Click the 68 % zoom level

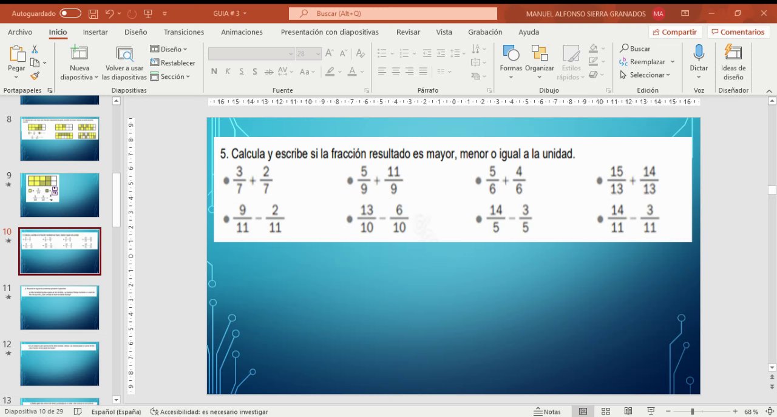click(x=752, y=412)
